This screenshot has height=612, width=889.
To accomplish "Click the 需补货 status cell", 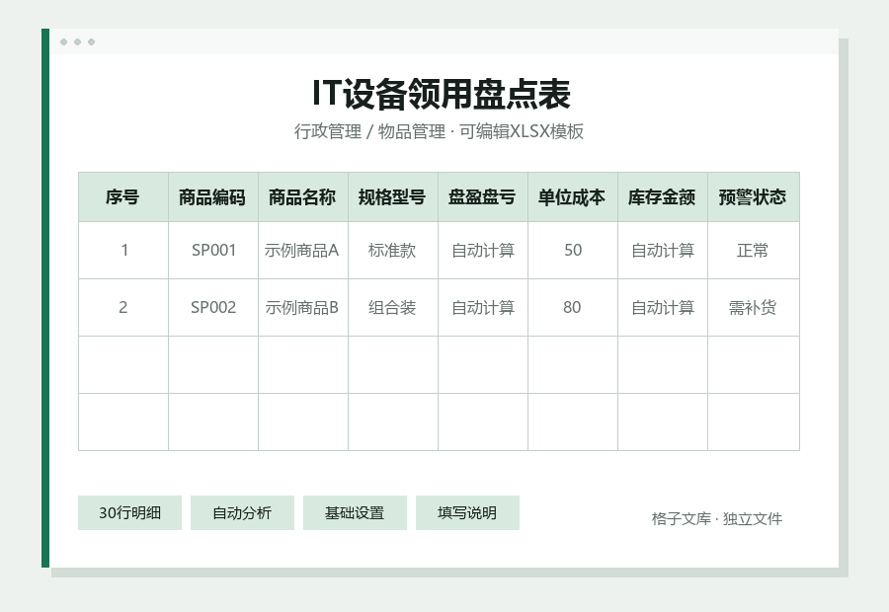I will coord(754,307).
